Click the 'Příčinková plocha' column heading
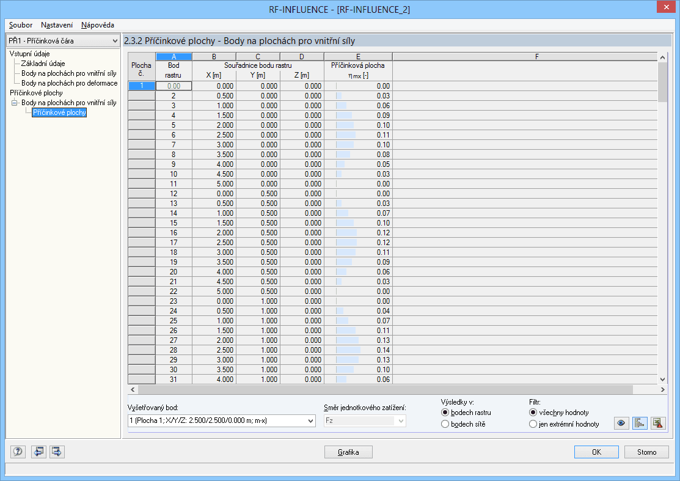The image size is (680, 481). tap(358, 65)
